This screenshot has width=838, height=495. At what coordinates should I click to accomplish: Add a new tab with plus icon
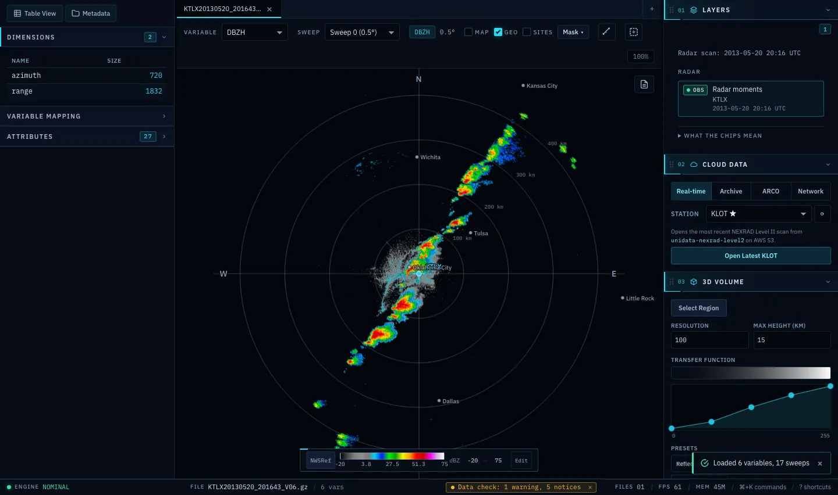(652, 9)
